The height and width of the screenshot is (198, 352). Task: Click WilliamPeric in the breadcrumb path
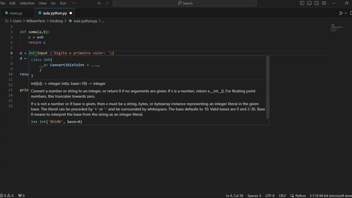coord(36,21)
